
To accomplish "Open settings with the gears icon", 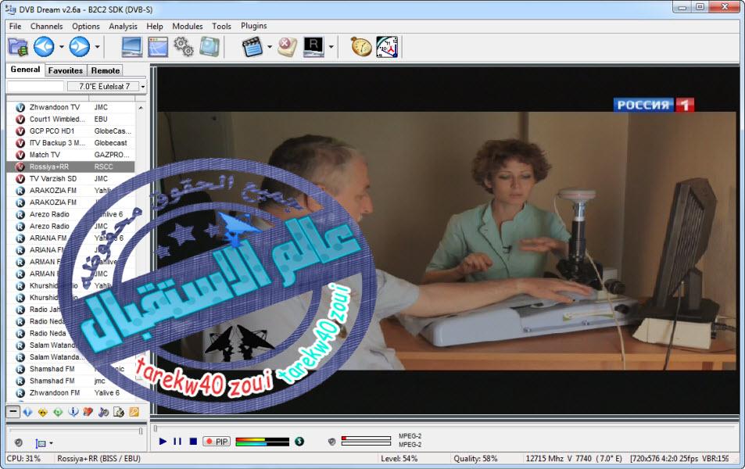I will coord(184,47).
